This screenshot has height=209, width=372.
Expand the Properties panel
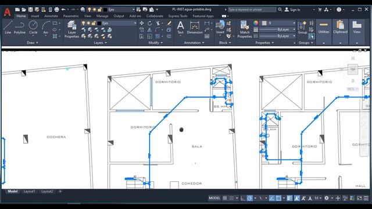point(264,42)
